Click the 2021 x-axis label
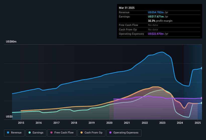This screenshot has height=140, width=206. click(x=127, y=123)
